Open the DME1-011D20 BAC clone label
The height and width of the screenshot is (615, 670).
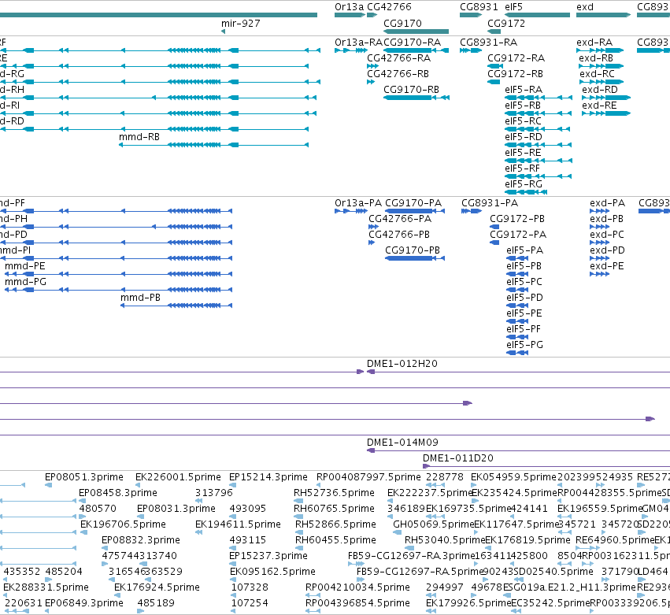coord(458,458)
